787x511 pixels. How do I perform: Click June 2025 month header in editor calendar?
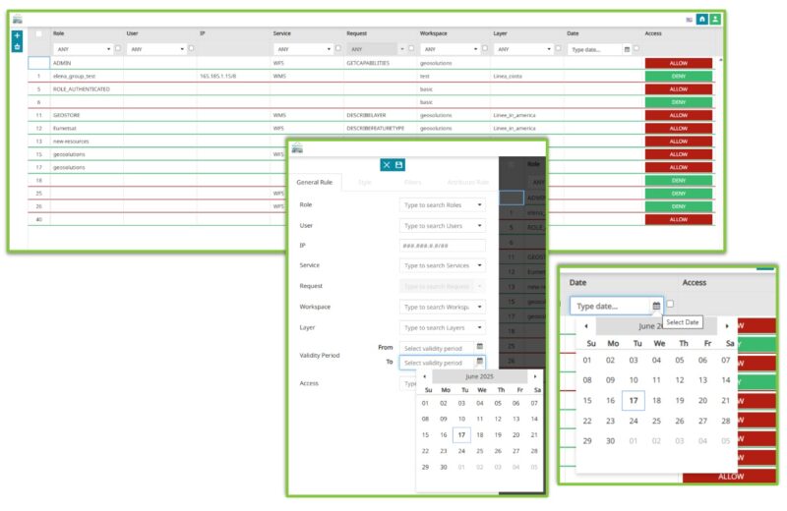[x=479, y=376]
